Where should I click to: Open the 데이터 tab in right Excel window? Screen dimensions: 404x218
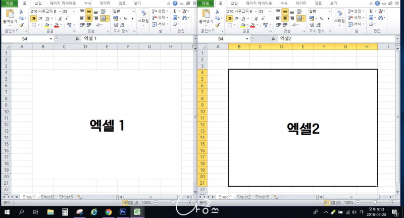coord(300,3)
